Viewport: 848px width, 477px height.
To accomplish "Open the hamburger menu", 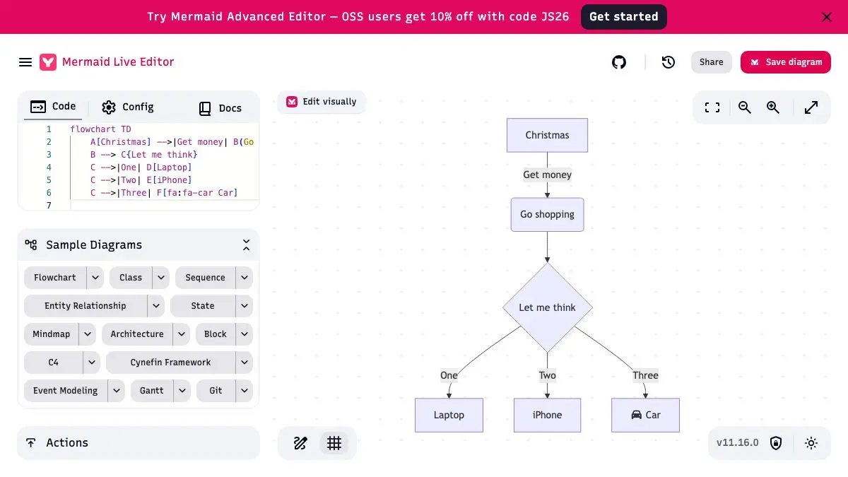I will [25, 62].
